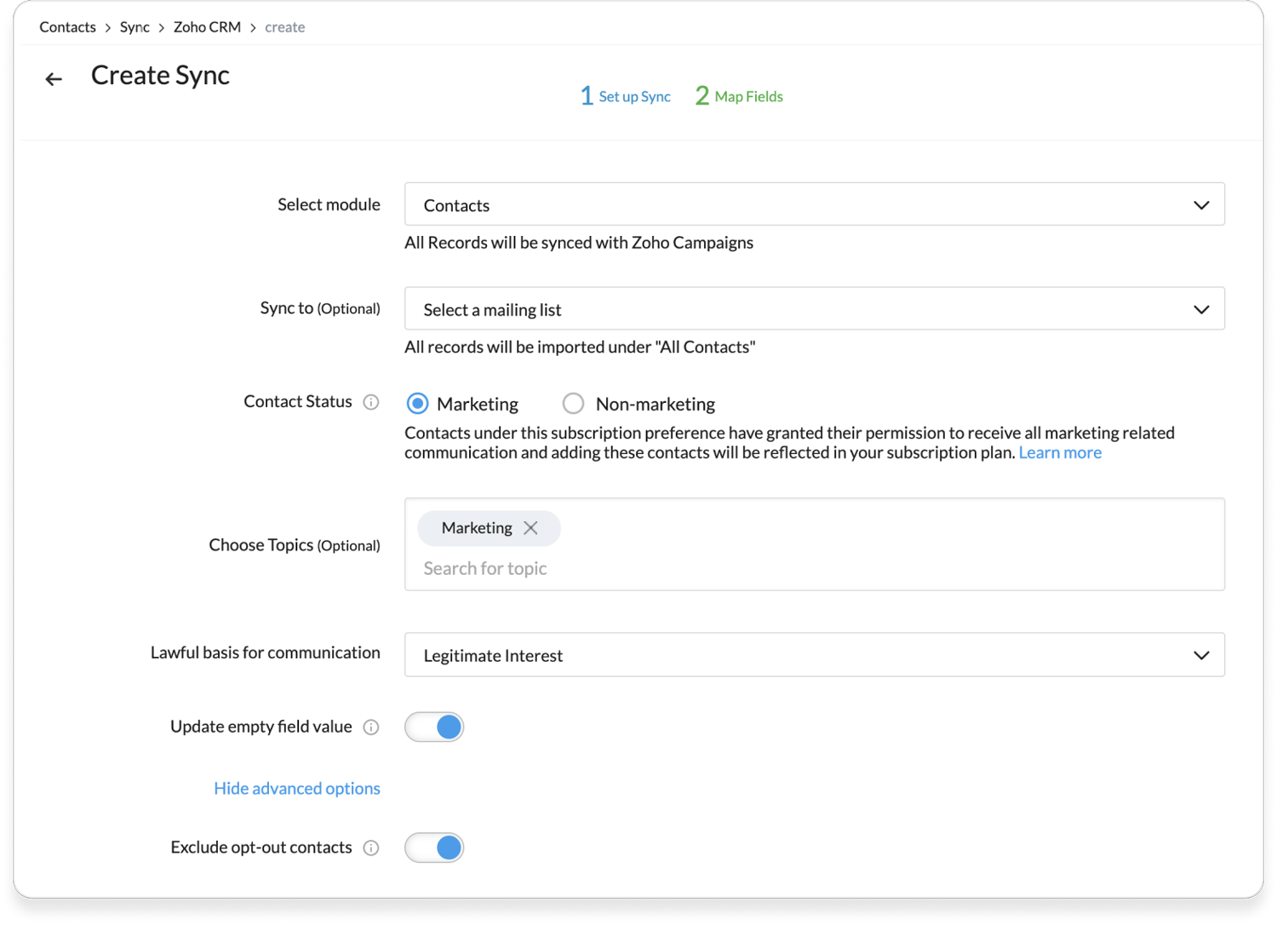This screenshot has height=925, width=1277.
Task: Click the back arrow next to Create Sync
Action: [53, 78]
